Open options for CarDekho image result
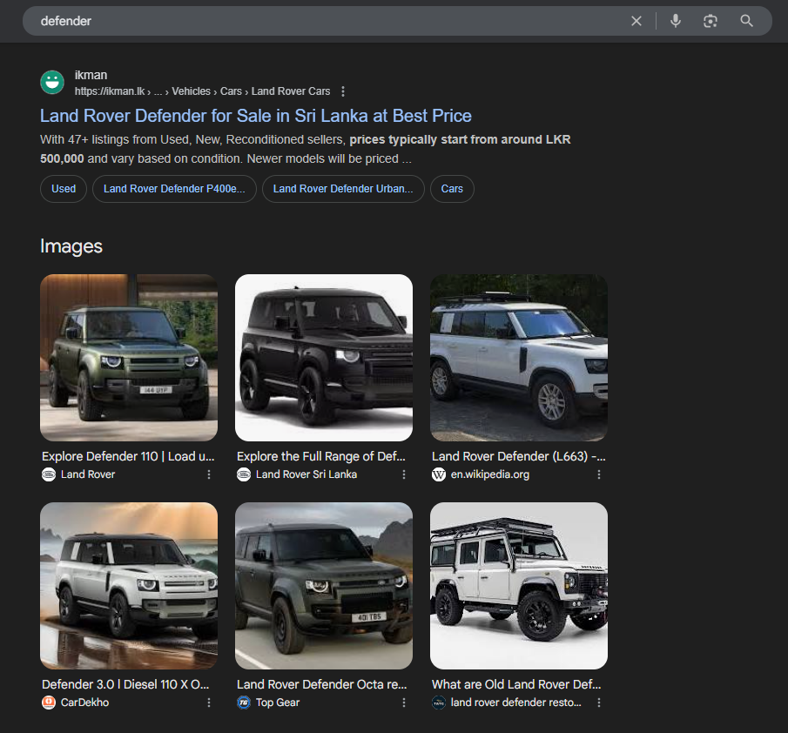The image size is (788, 733). pyautogui.click(x=209, y=703)
